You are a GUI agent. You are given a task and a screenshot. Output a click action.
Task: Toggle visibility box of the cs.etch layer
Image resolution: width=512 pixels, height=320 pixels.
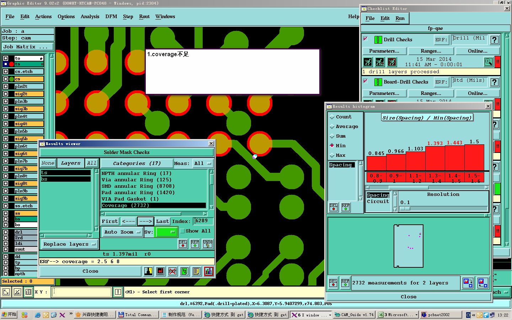click(6, 71)
